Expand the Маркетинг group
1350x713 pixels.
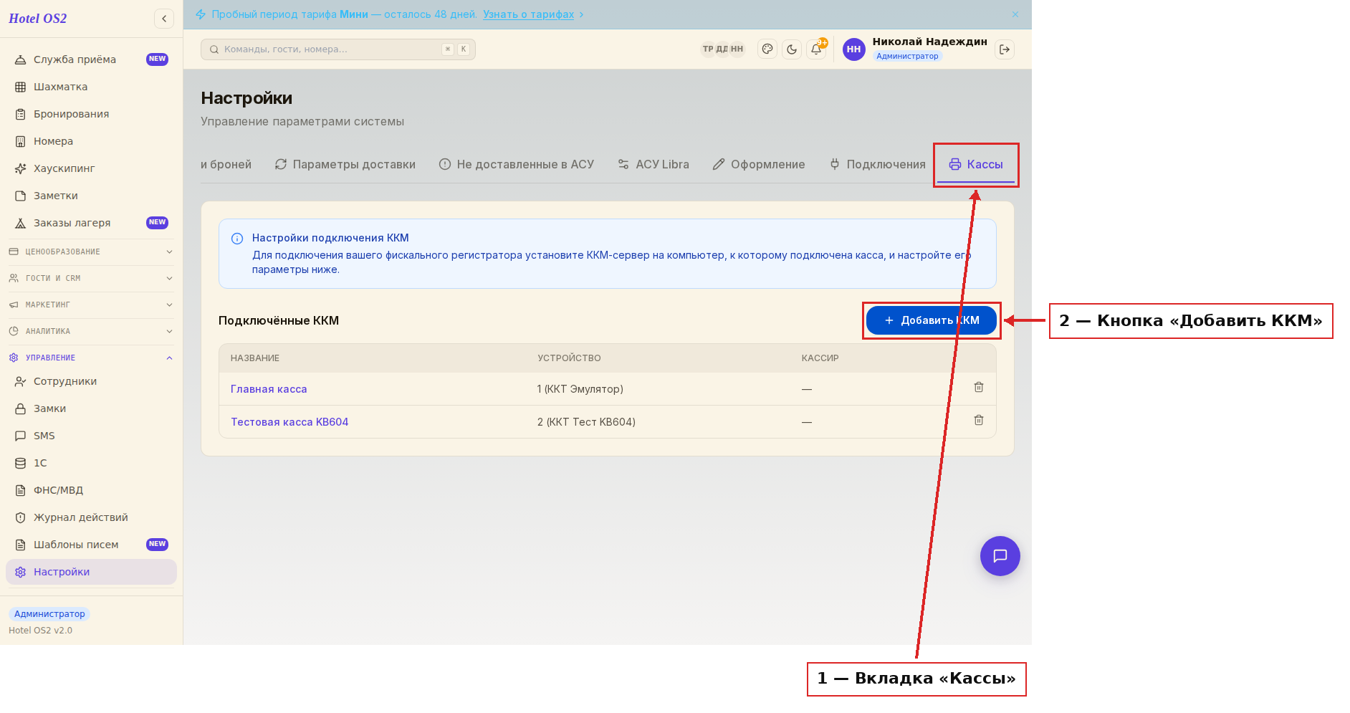(x=91, y=305)
